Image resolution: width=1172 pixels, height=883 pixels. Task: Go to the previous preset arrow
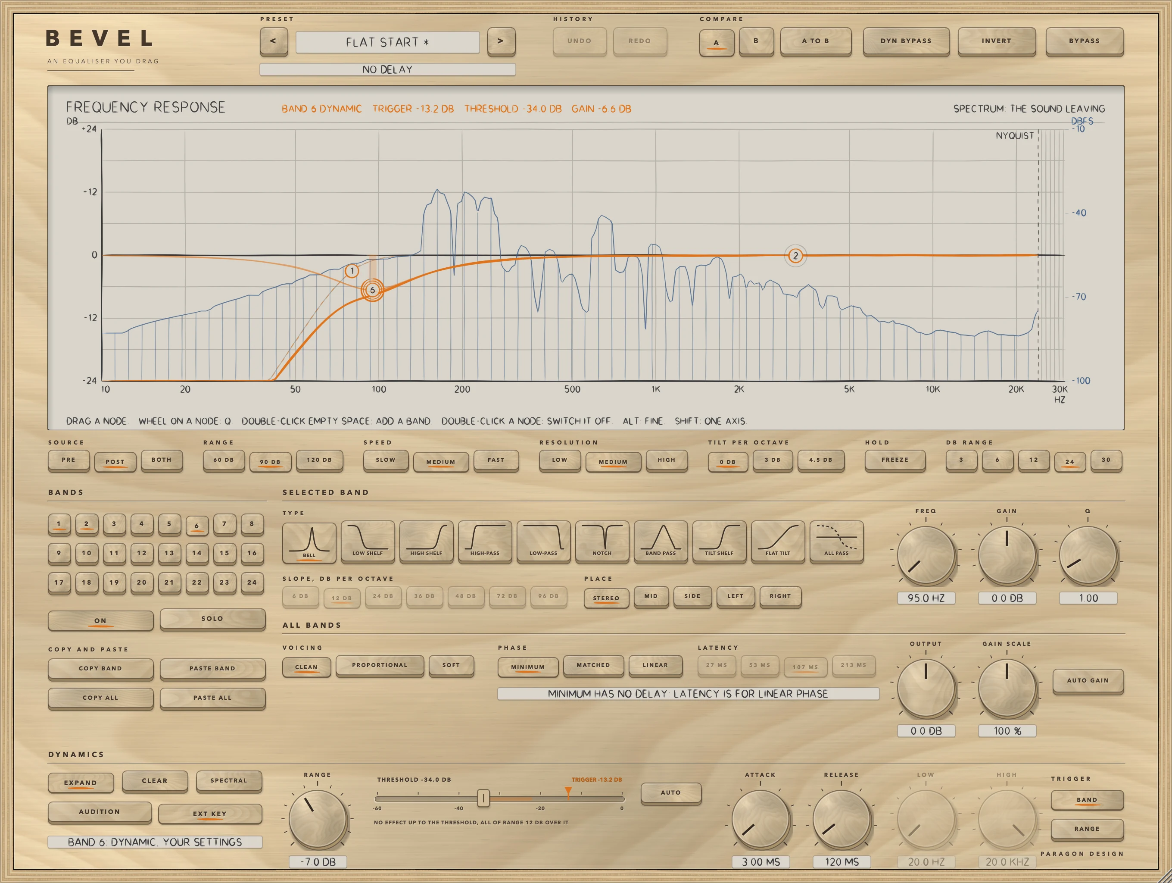[x=274, y=41]
